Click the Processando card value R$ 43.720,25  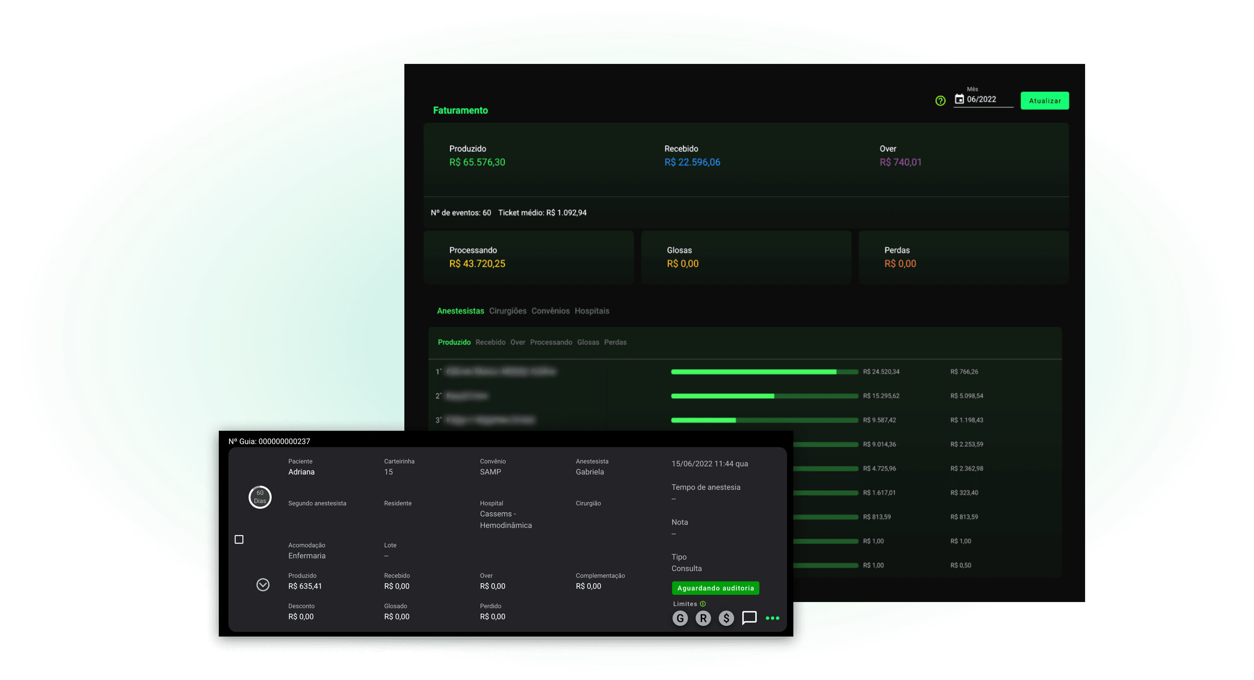(x=477, y=264)
